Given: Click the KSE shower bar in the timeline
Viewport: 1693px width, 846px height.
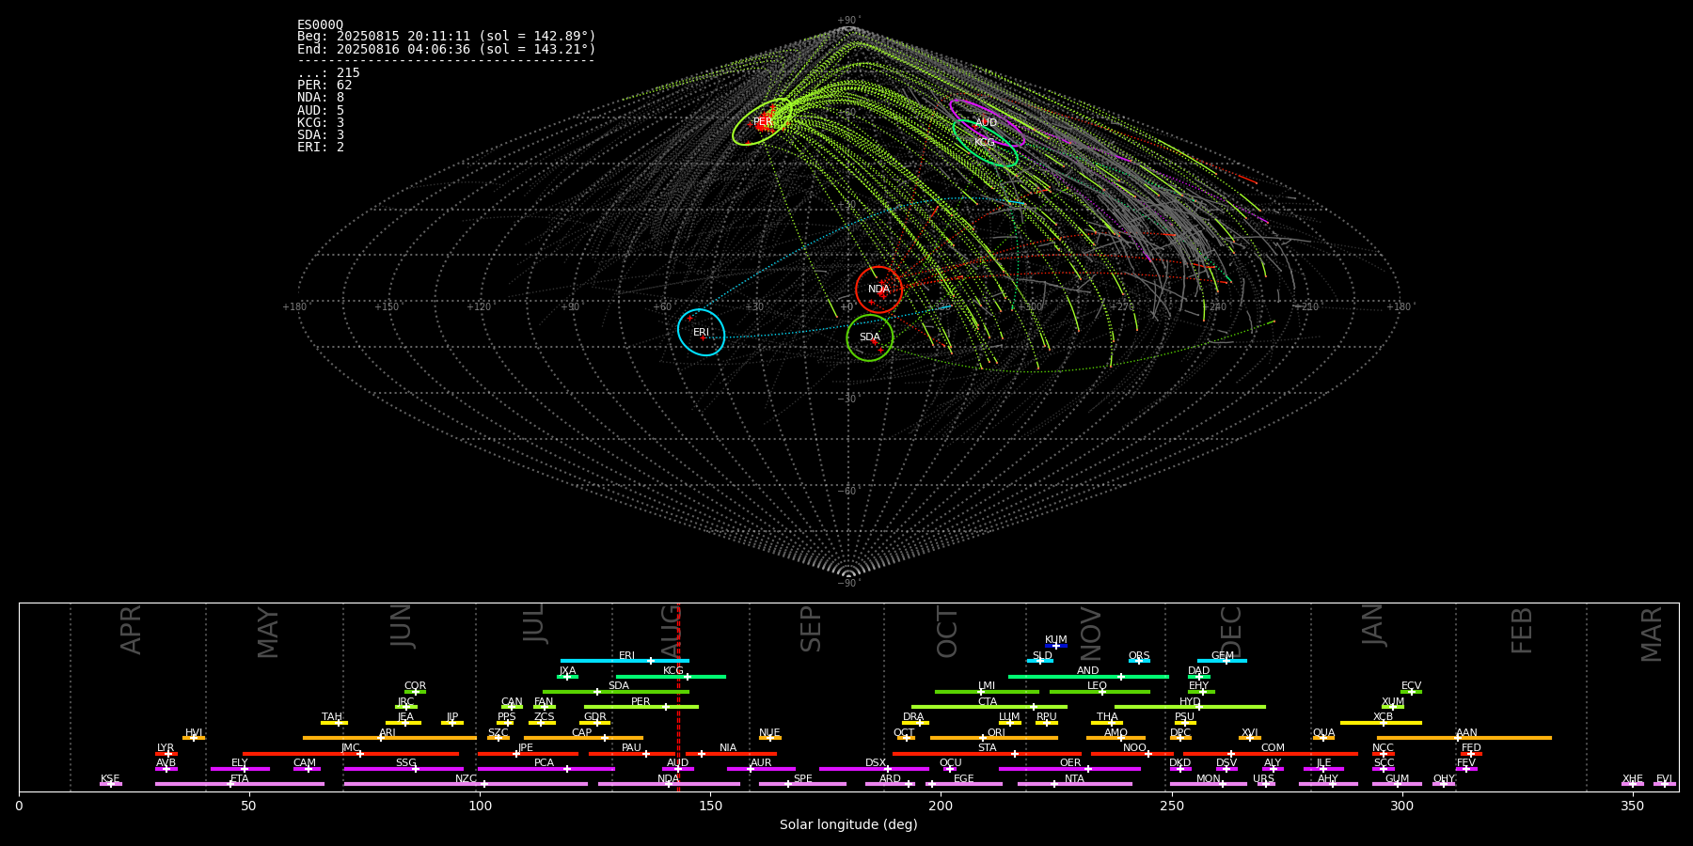Looking at the screenshot, I should 110,784.
